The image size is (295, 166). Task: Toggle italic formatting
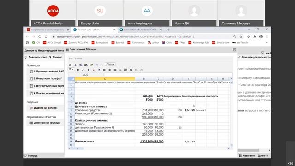pos(83,70)
